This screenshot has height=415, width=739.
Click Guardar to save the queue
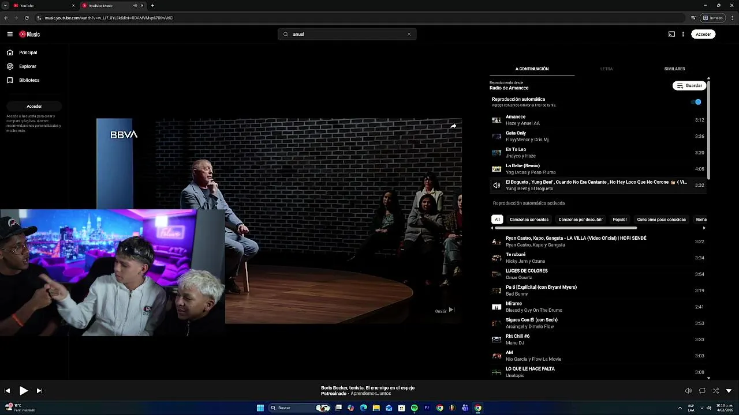(x=689, y=85)
